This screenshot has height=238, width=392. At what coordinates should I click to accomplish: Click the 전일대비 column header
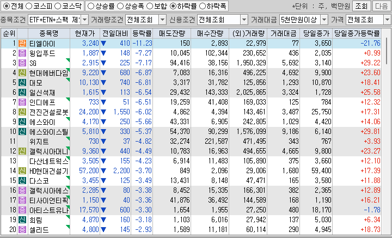click(x=115, y=33)
